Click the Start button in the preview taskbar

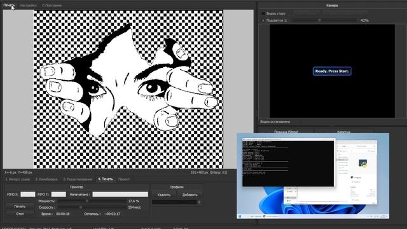pyautogui.click(x=240, y=216)
